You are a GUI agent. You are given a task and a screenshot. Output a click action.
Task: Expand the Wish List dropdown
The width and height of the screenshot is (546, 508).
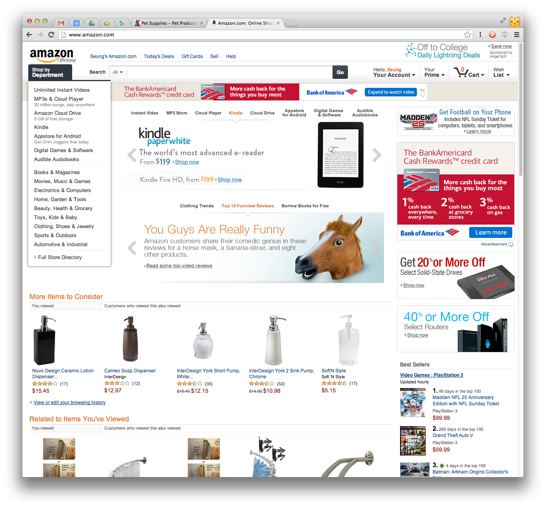pyautogui.click(x=502, y=73)
